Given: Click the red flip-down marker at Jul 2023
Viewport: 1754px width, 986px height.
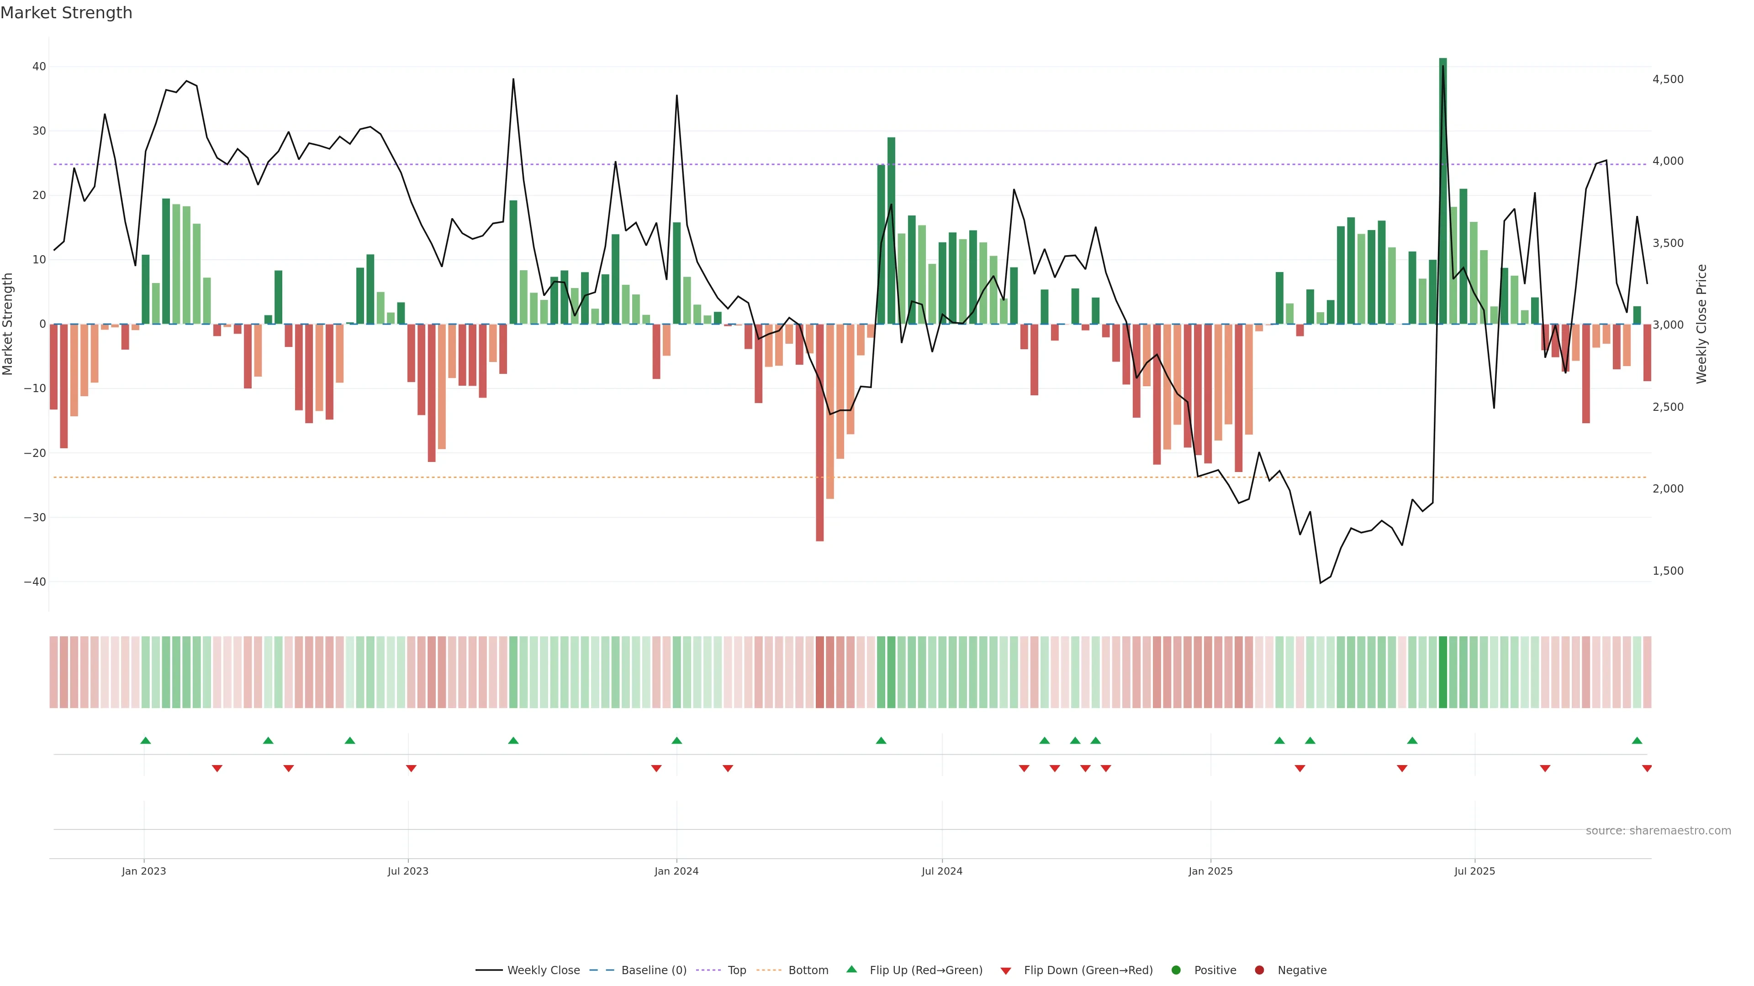Looking at the screenshot, I should pos(411,768).
